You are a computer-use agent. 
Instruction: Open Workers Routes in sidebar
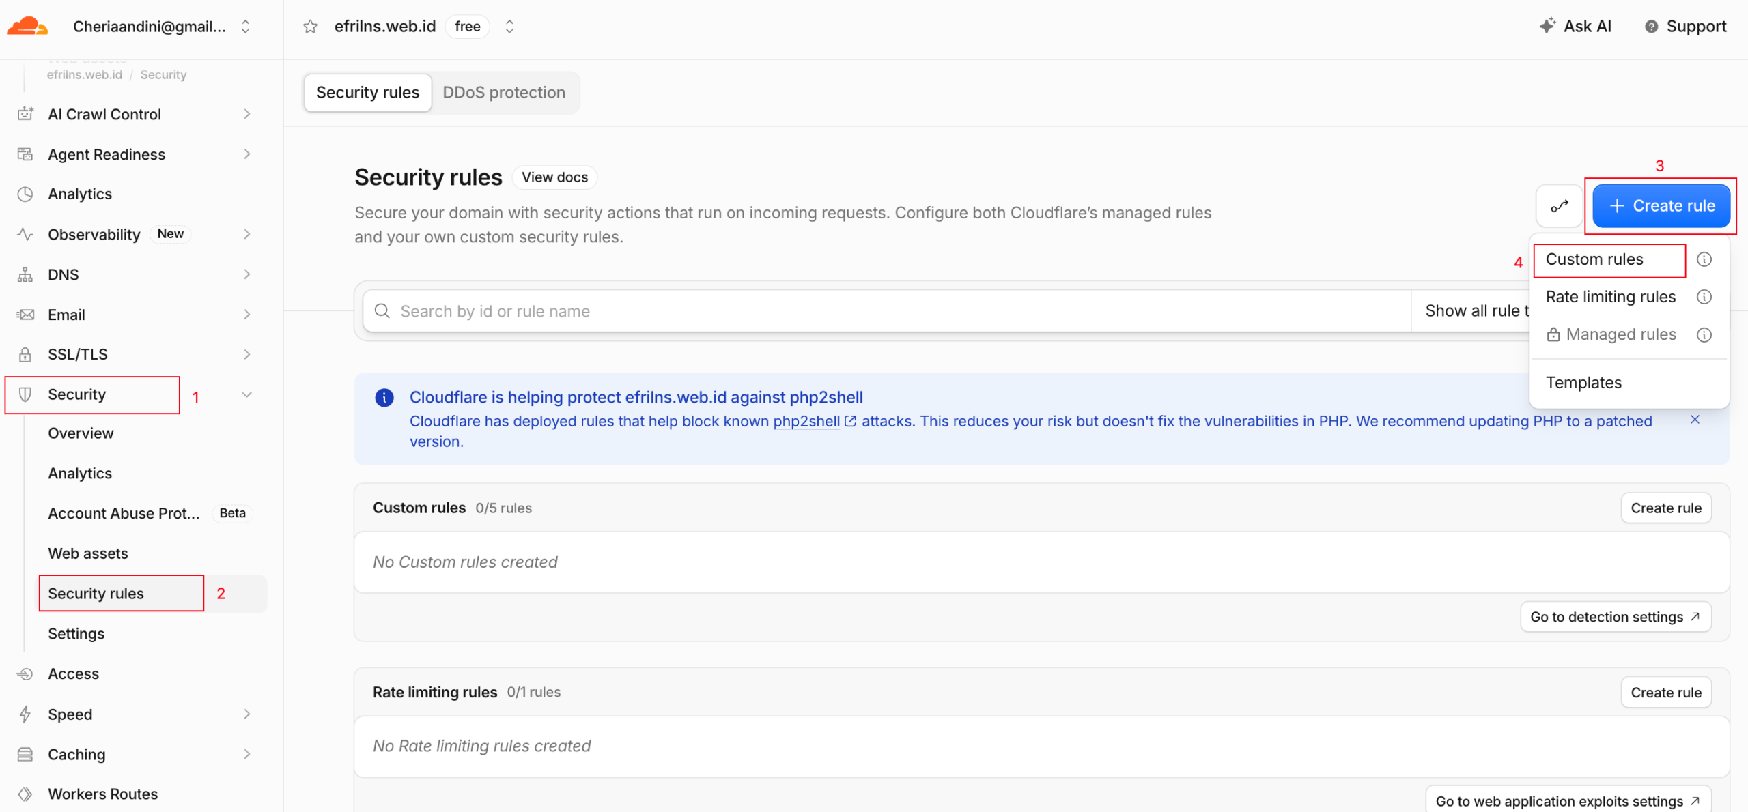(102, 794)
